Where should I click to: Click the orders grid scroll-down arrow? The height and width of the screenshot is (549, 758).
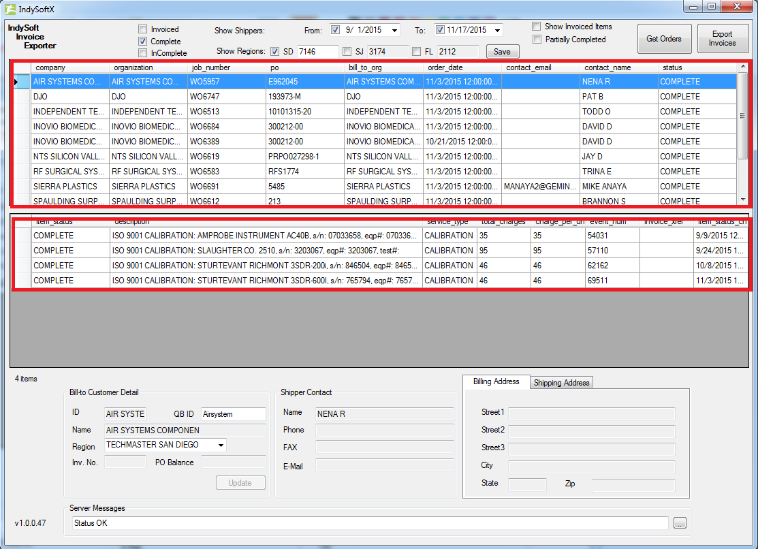(742, 200)
